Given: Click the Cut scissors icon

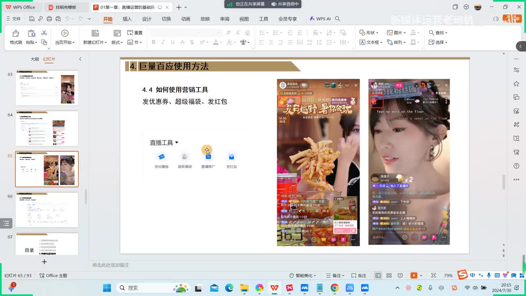Looking at the screenshot, I should [44, 33].
